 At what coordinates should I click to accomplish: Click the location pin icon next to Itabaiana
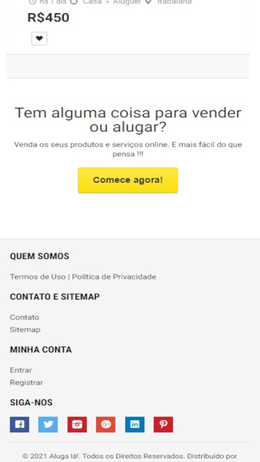click(x=148, y=2)
